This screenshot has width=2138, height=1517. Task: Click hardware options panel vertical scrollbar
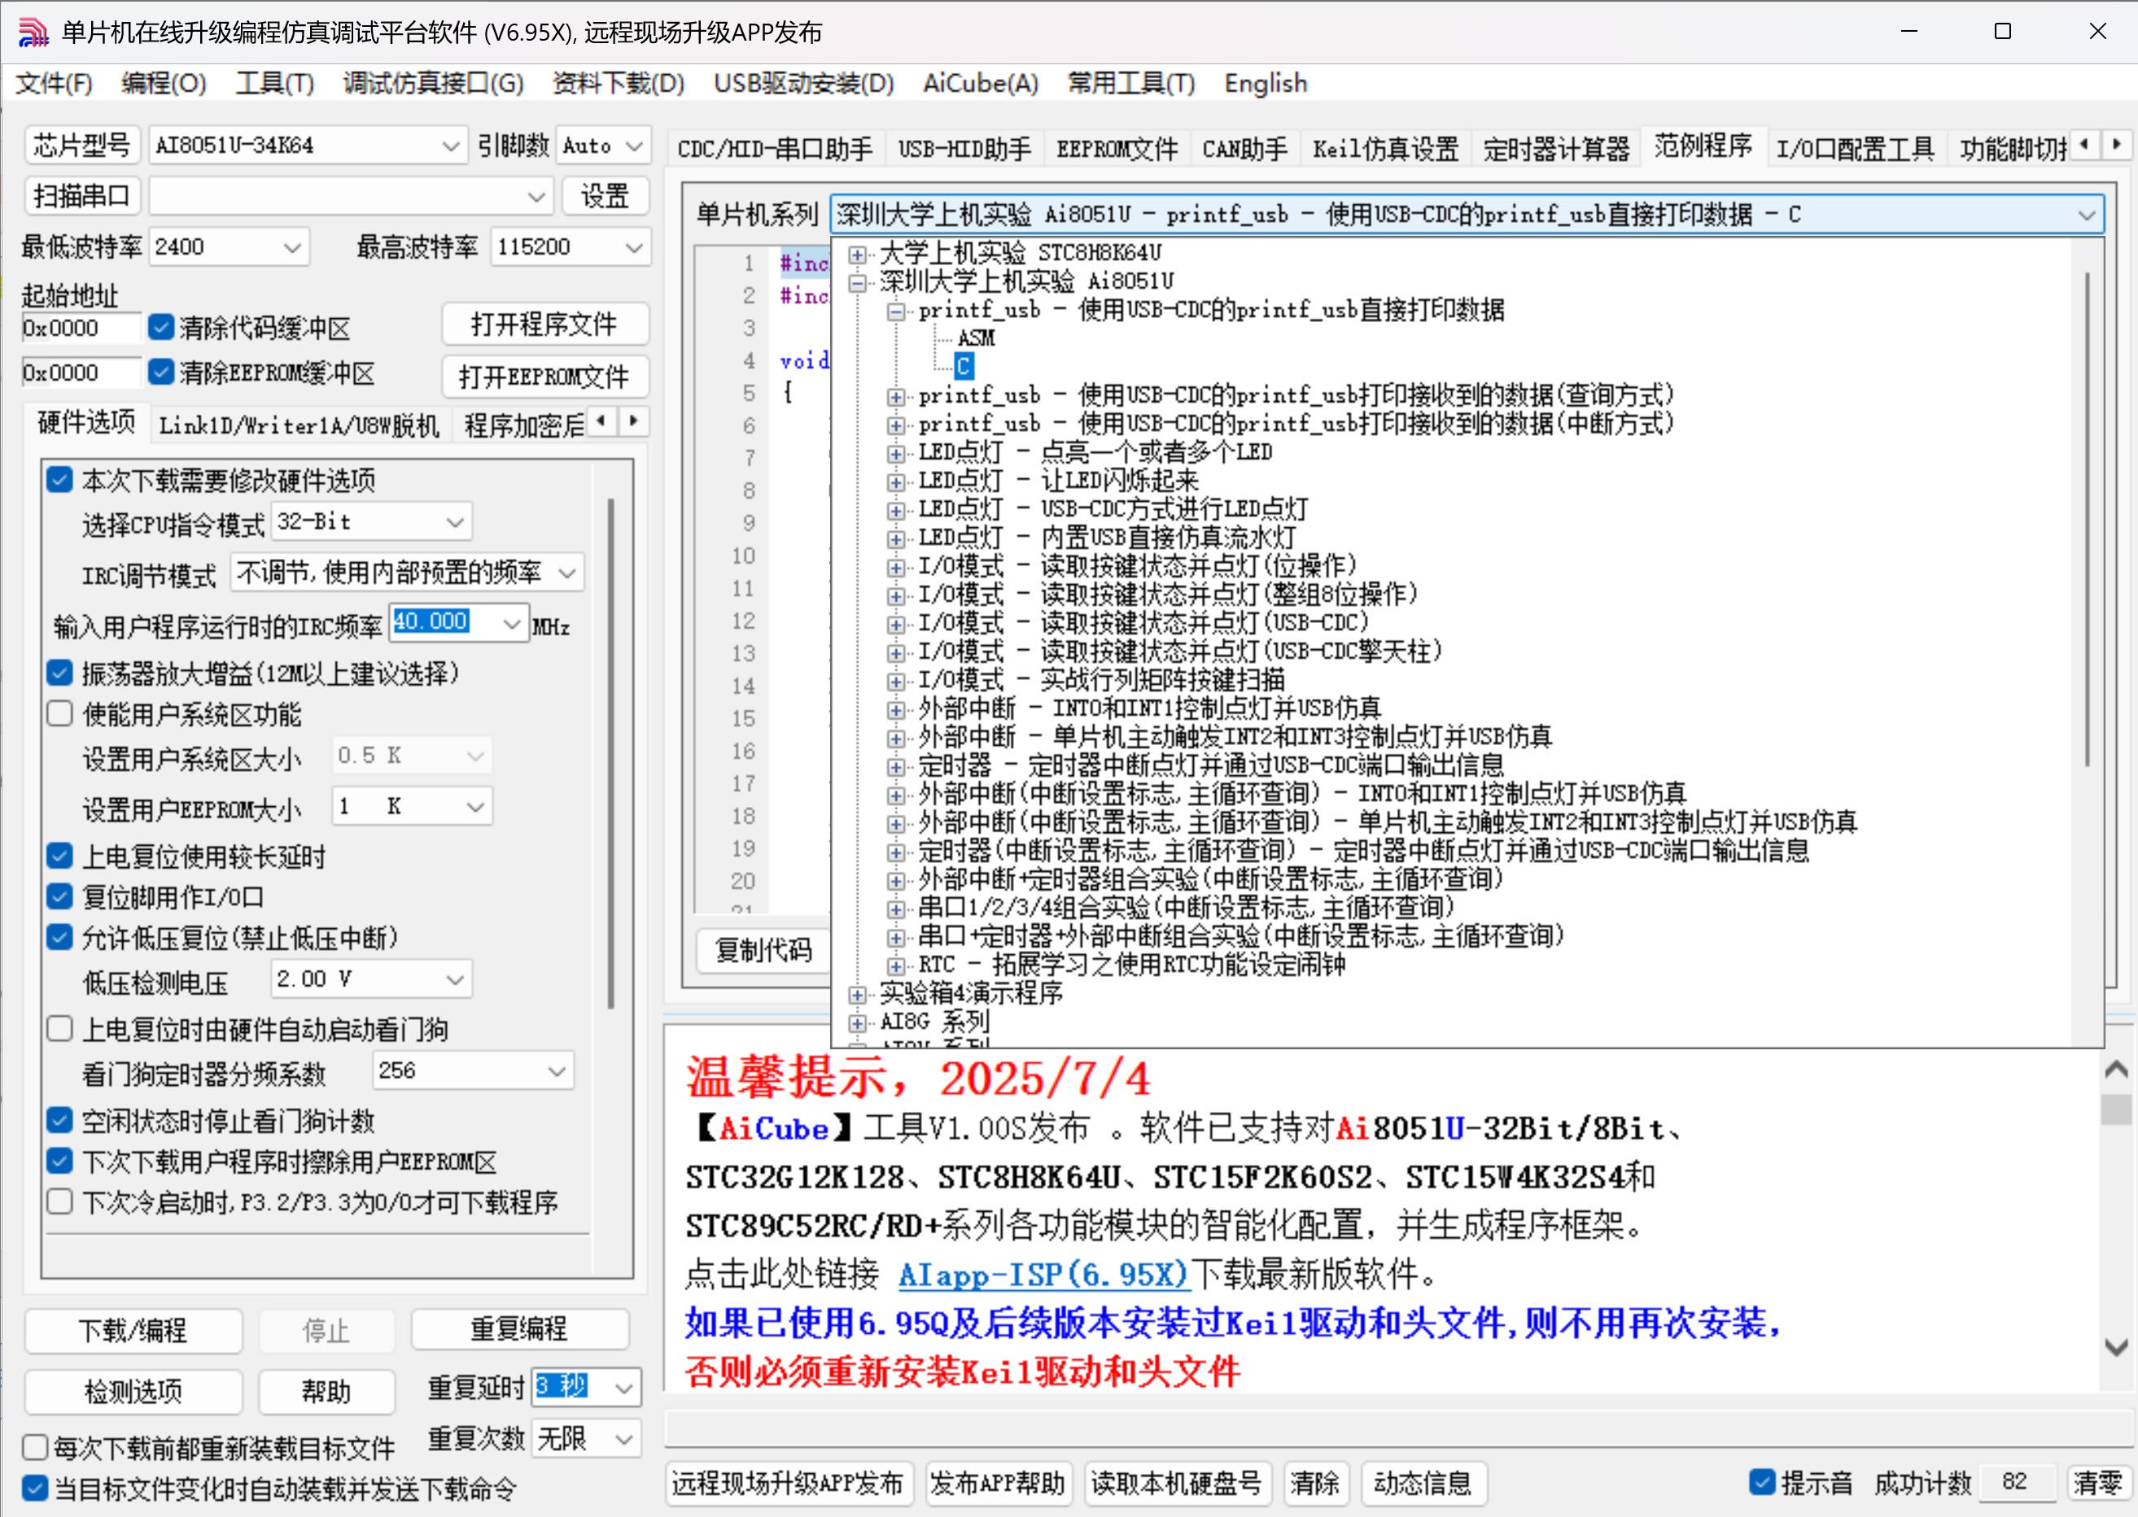click(611, 753)
